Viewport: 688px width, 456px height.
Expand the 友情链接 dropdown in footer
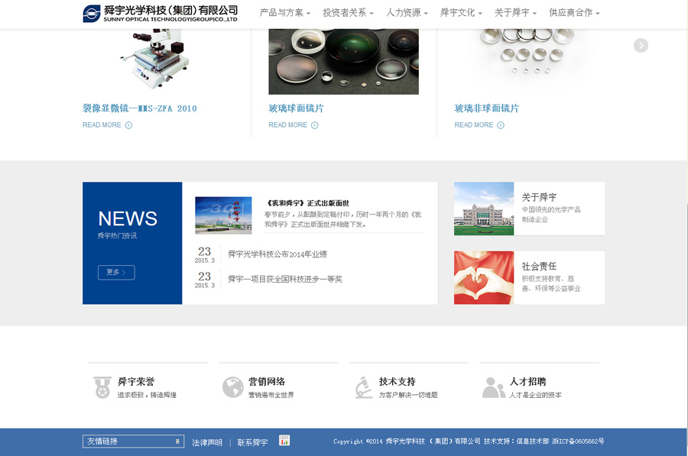tap(133, 441)
